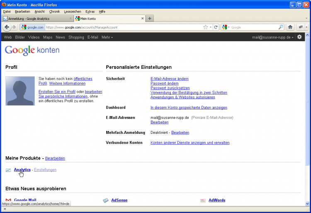Click the search magnifier icon
This screenshot has height=213, width=311.
tap(281, 27)
